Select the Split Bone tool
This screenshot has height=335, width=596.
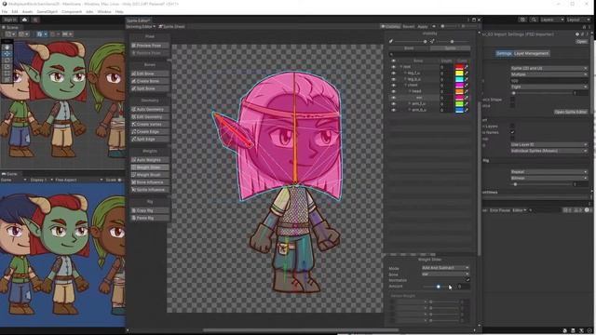pyautogui.click(x=150, y=88)
